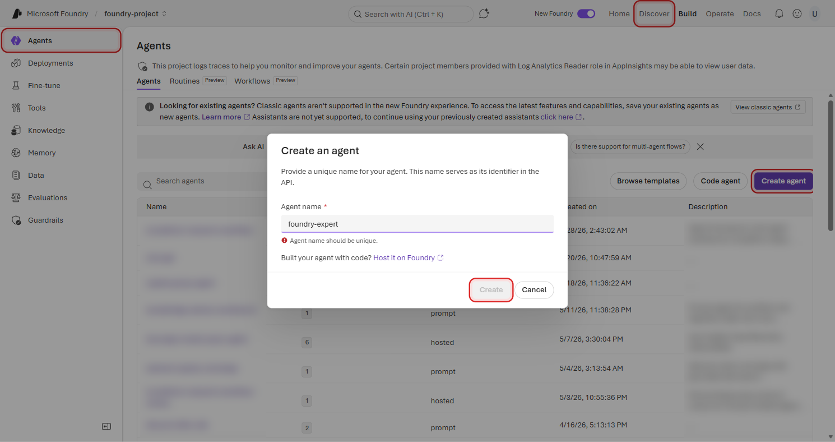Follow the Host it on Foundry link
The width and height of the screenshot is (835, 442).
(x=409, y=258)
